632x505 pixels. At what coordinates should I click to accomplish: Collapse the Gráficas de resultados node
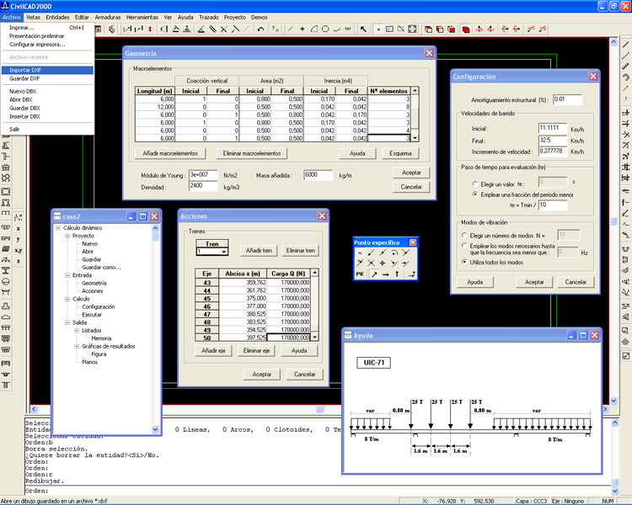[x=77, y=346]
